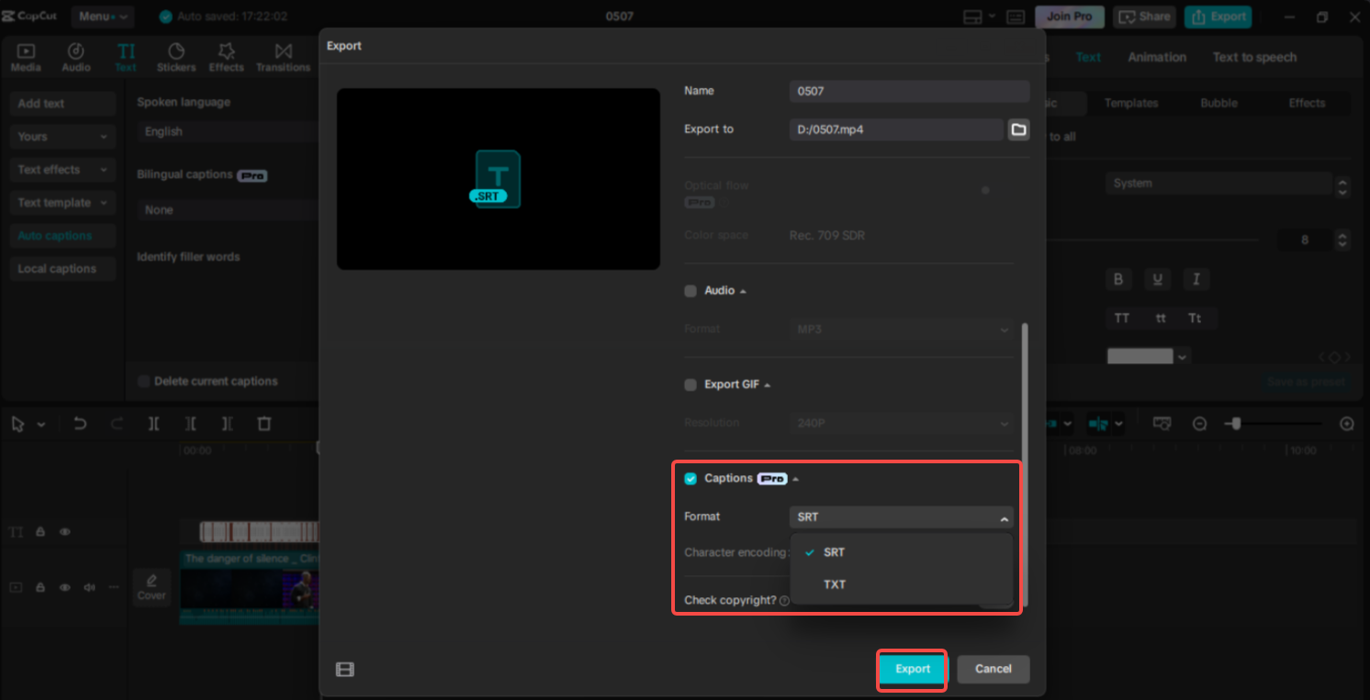Click the Cover edit icon on the timeline
The image size is (1370, 700).
click(x=151, y=587)
